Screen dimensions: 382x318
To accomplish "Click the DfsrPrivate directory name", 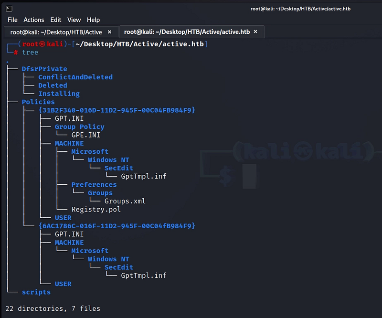I will point(44,69).
